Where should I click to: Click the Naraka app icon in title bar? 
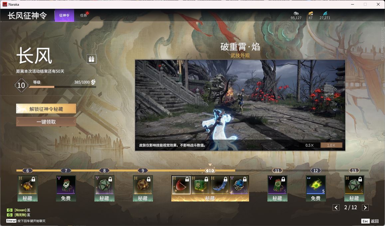click(x=5, y=4)
